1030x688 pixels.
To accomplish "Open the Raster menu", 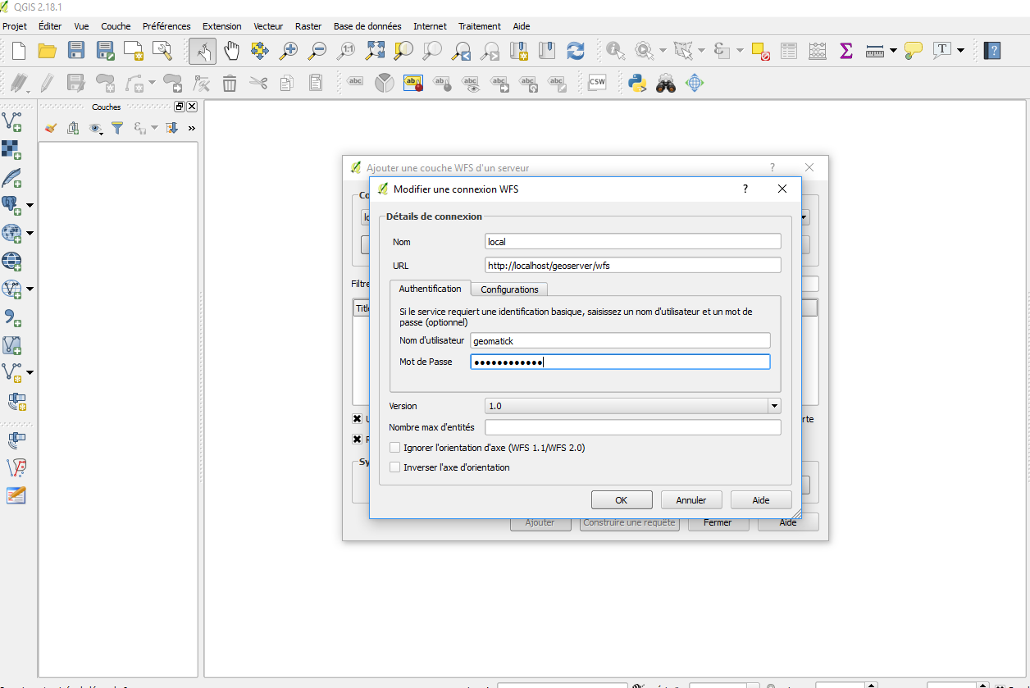I will point(308,26).
